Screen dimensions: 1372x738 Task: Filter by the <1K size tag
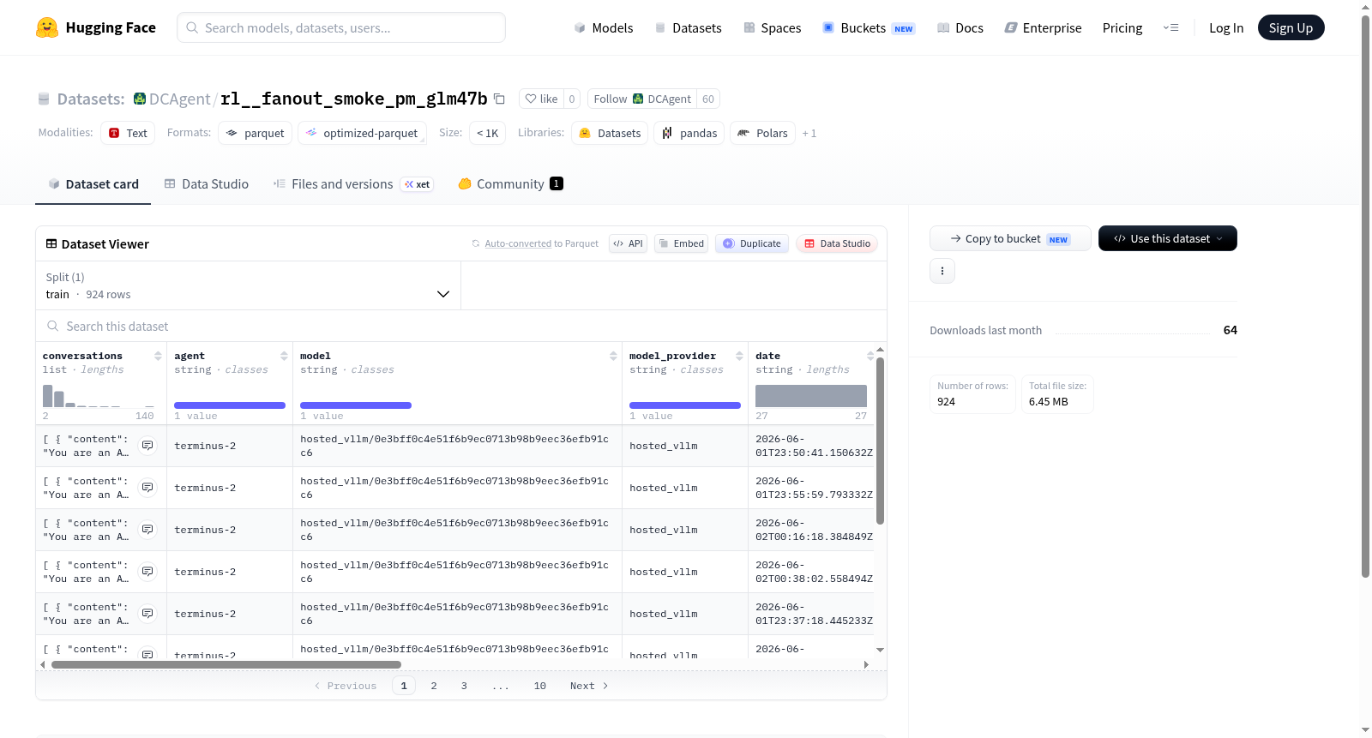point(487,133)
